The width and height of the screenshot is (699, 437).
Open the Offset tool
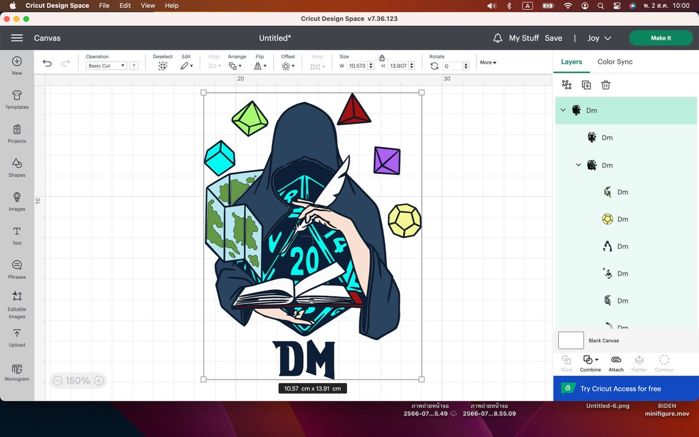[287, 66]
